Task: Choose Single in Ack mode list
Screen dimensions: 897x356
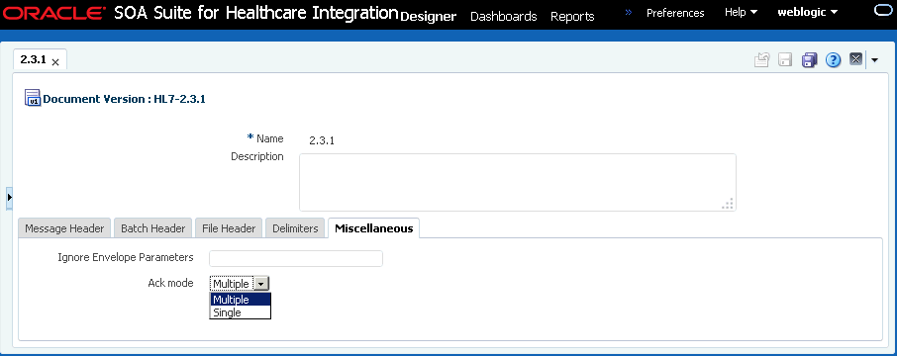Action: 241,312
